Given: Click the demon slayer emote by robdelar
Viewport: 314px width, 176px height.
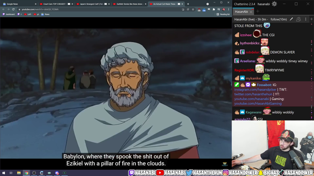Looking at the screenshot, I should 265,51.
